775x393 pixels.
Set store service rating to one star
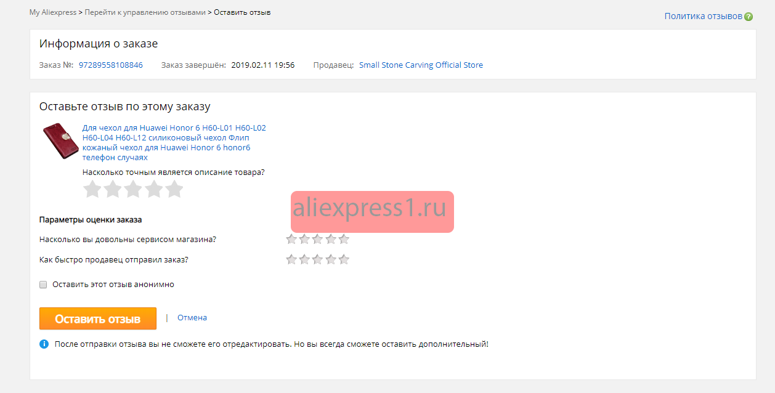(x=291, y=239)
